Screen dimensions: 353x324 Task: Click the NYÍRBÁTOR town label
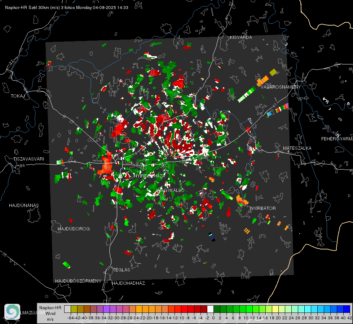tap(263, 208)
